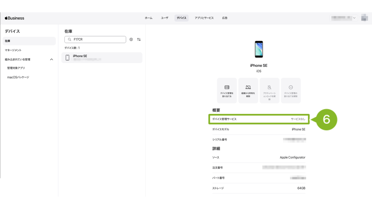
Task: Select マネージメント in the sidebar
Action: click(13, 50)
